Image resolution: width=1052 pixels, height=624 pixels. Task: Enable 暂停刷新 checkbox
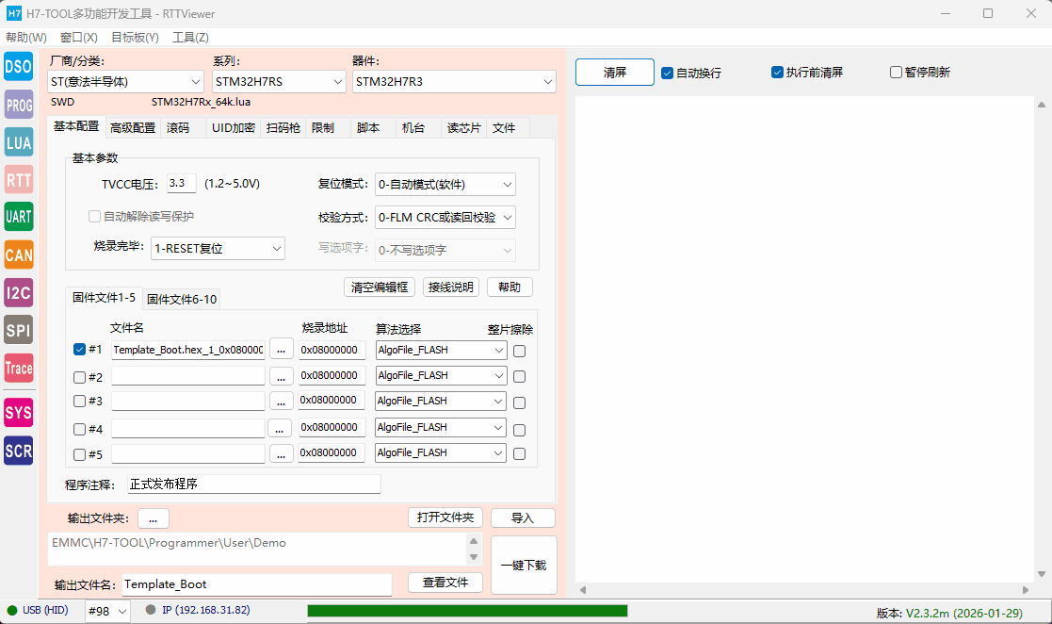(x=896, y=72)
